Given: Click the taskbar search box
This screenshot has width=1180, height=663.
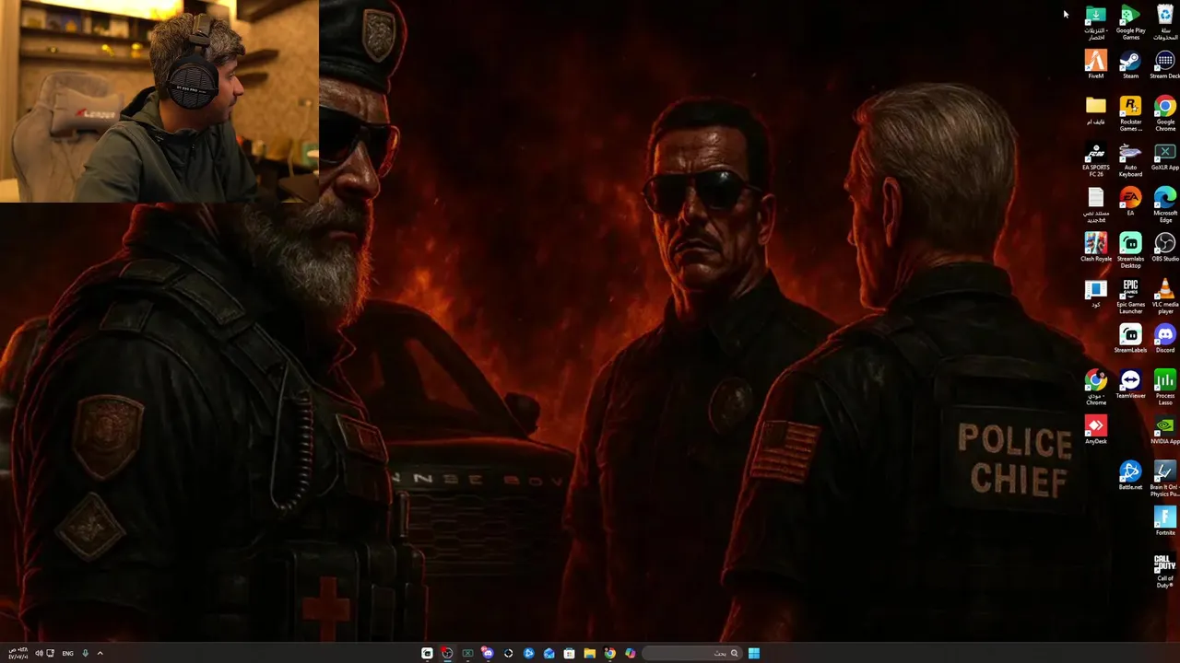Looking at the screenshot, I should [x=692, y=653].
